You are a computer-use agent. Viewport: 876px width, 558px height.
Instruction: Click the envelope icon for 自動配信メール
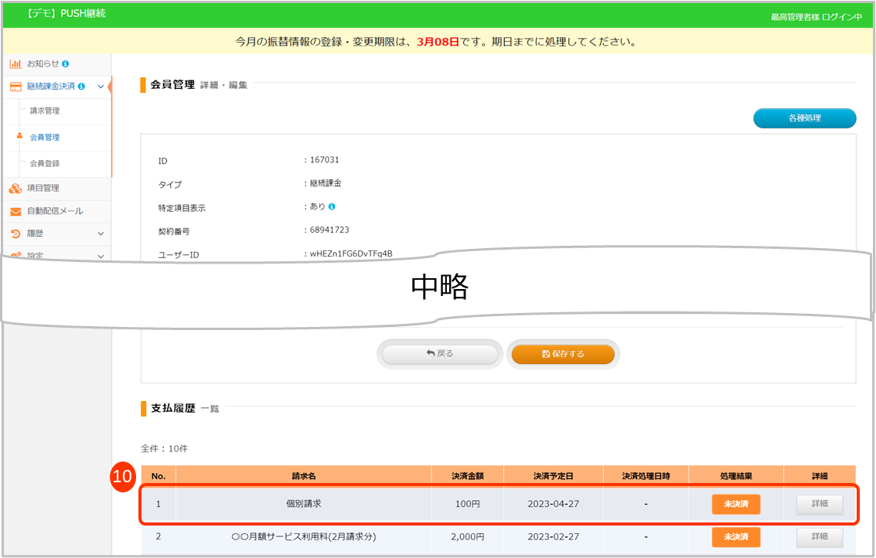(x=15, y=211)
